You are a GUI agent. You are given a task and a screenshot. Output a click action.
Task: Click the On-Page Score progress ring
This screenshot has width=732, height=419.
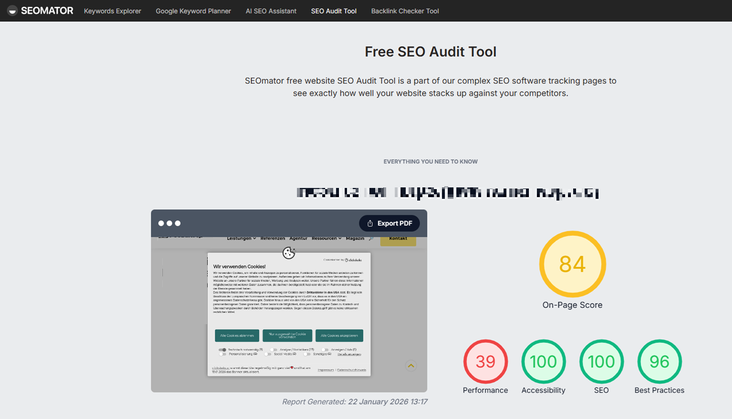pos(572,264)
